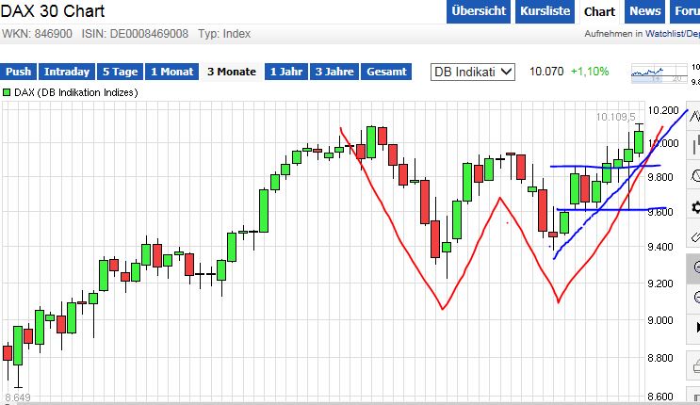Click the highlighted zoom magnifier icon

tap(694, 267)
